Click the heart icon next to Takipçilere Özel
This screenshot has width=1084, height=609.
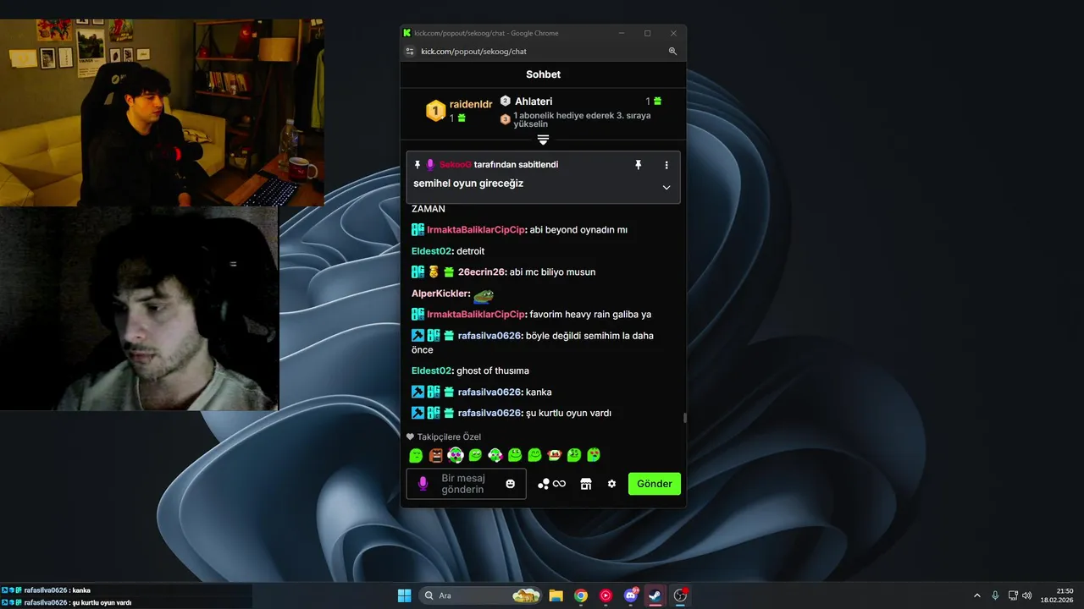pos(411,437)
